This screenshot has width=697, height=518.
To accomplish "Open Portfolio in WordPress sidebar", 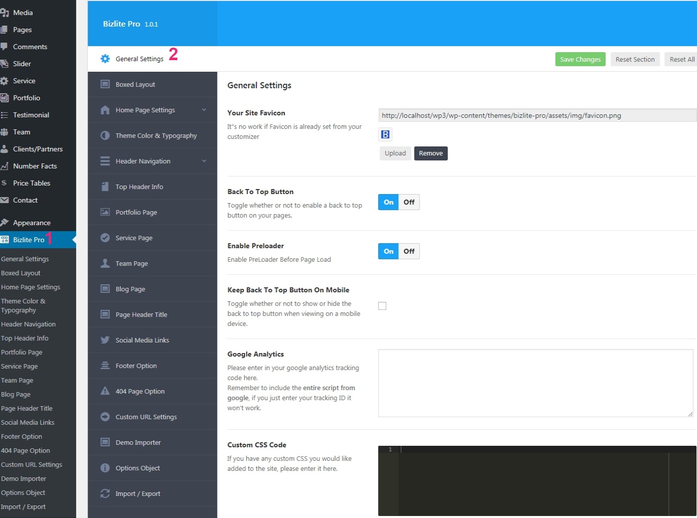I will 38,98.
